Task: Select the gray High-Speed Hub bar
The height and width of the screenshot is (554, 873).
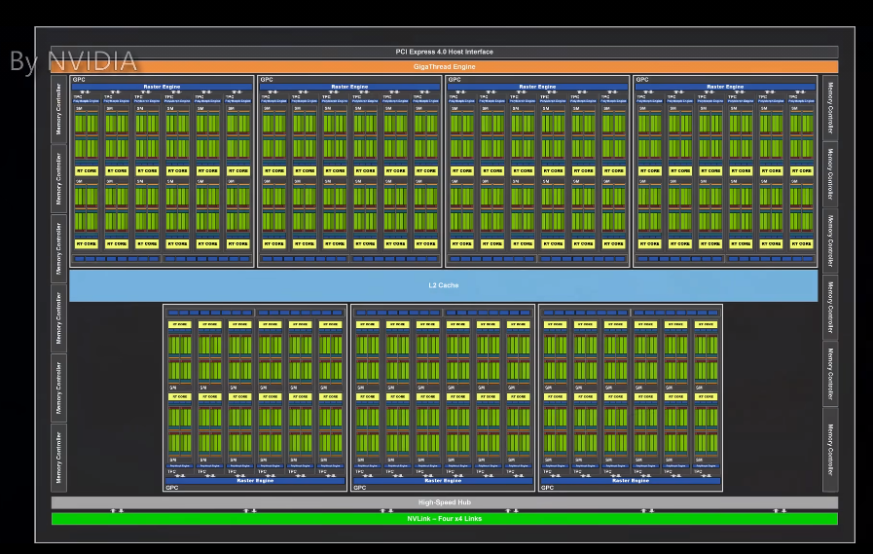Action: pyautogui.click(x=445, y=502)
